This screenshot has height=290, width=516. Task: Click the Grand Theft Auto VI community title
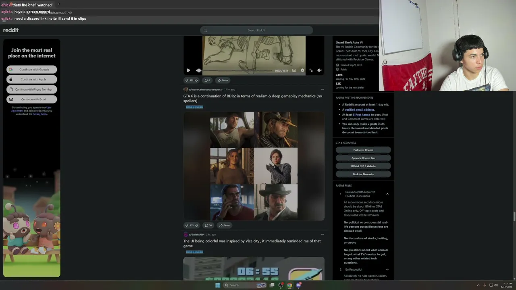coord(349,42)
